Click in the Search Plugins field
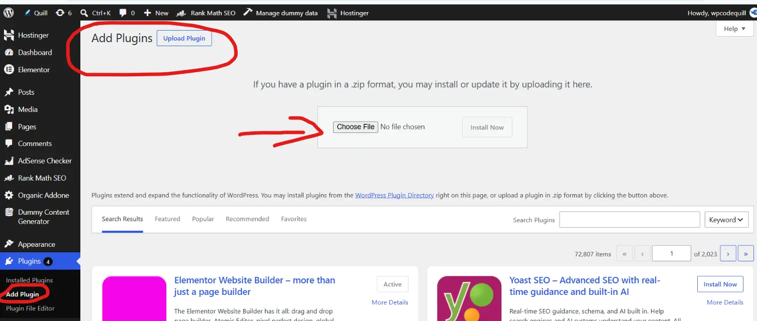The height and width of the screenshot is (321, 757). coord(629,220)
